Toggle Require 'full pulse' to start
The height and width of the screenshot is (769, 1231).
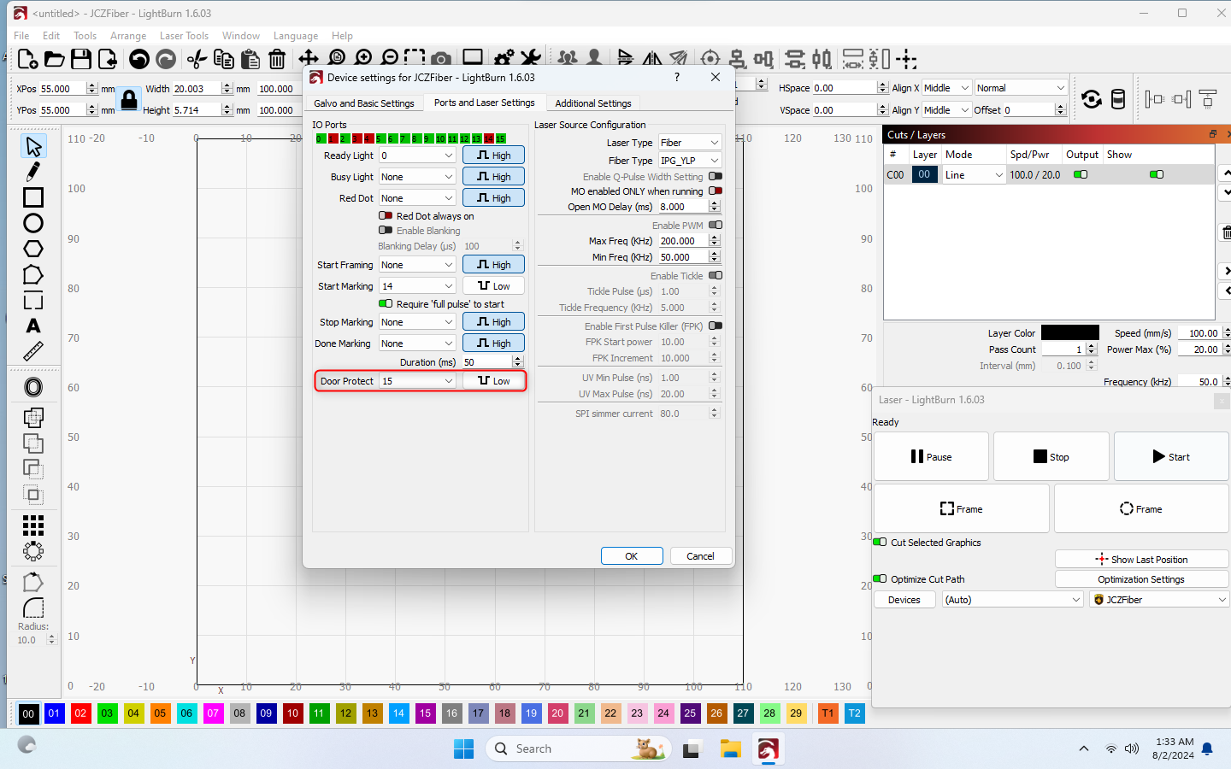tap(386, 304)
